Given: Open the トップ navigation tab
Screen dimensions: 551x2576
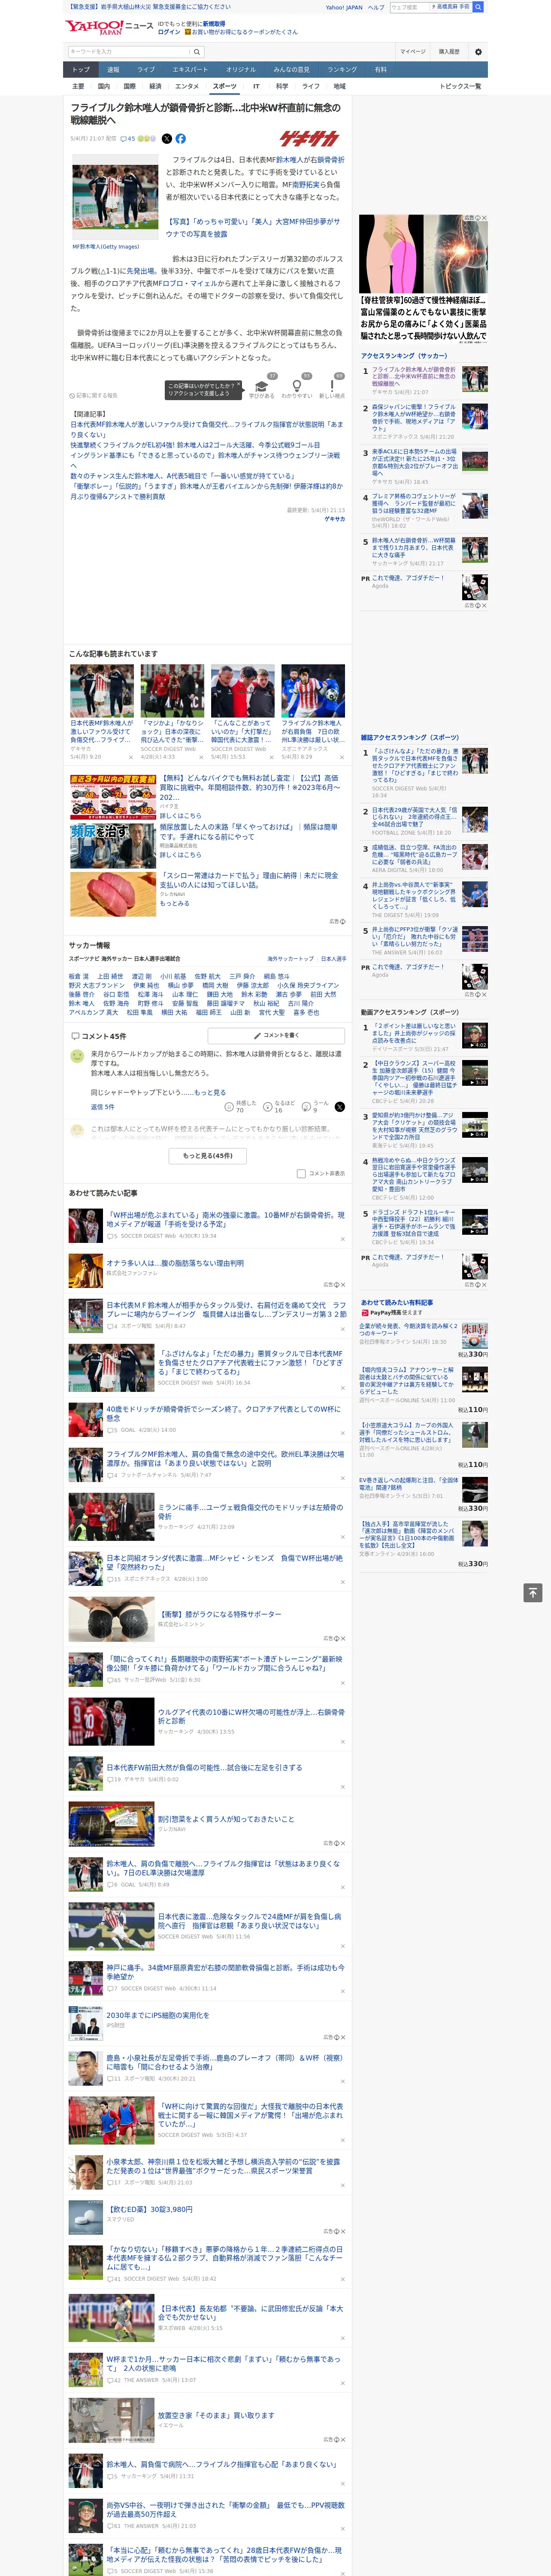Looking at the screenshot, I should (81, 70).
